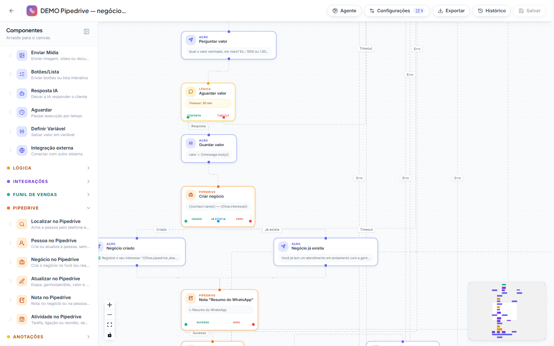Select the Nota no Pipedrive icon
Image resolution: width=554 pixels, height=346 pixels.
click(x=22, y=300)
